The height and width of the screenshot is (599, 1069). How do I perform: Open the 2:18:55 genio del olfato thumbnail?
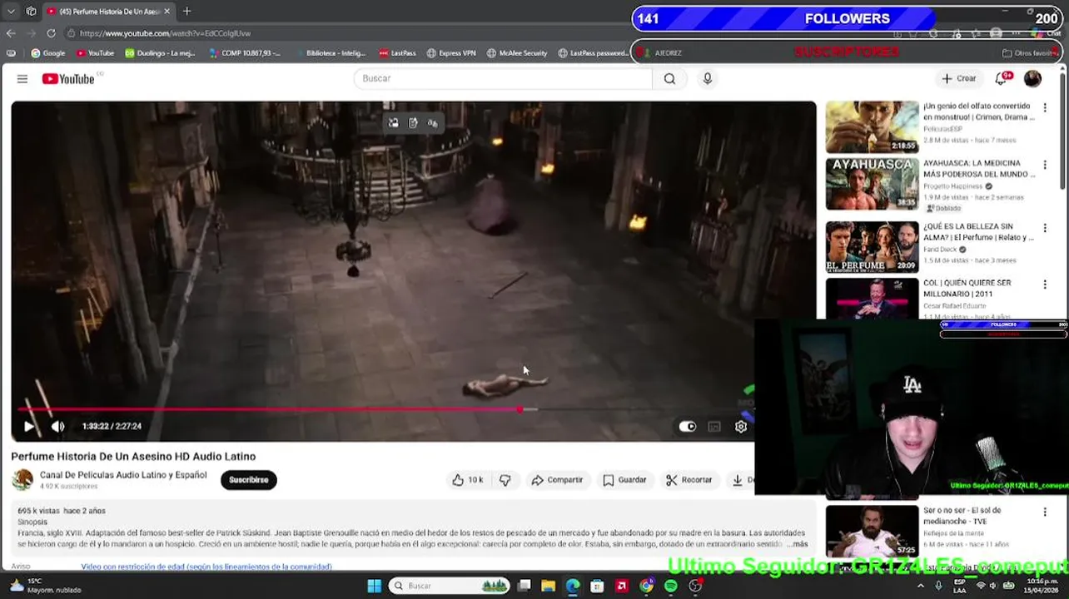coord(872,127)
